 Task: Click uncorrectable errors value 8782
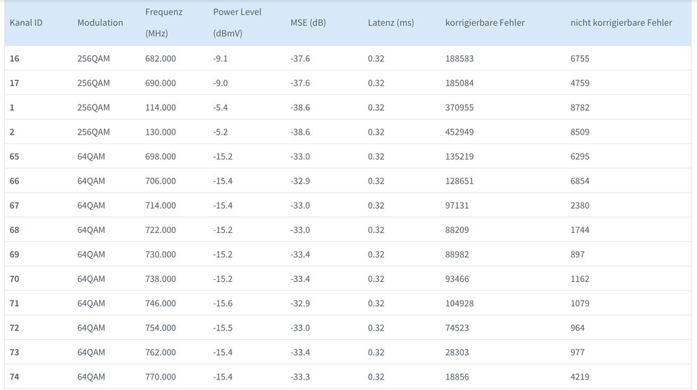(580, 107)
